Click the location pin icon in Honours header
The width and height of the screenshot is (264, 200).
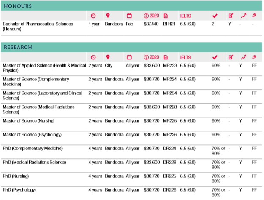108,16
